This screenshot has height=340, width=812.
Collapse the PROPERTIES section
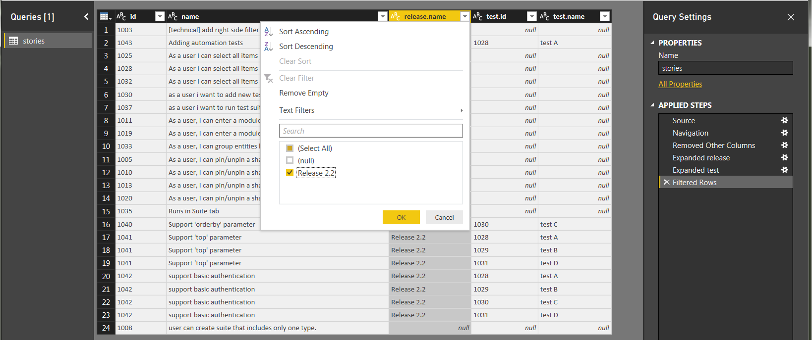652,43
